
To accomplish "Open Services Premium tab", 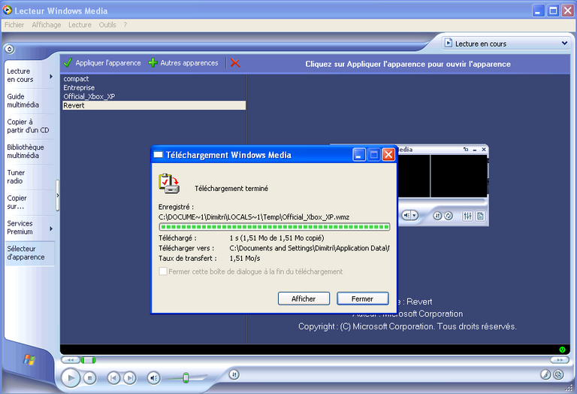I will pyautogui.click(x=20, y=228).
